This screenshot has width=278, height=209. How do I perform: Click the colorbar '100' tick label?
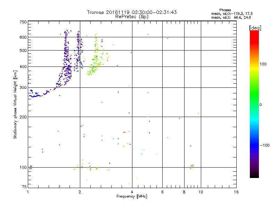click(x=263, y=64)
